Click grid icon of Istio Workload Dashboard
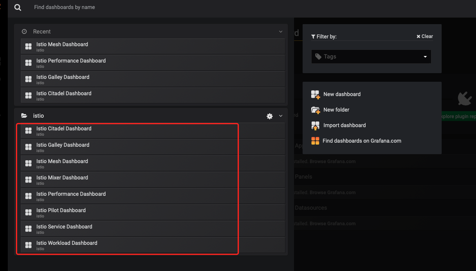Image resolution: width=476 pixels, height=271 pixels. coord(29,245)
